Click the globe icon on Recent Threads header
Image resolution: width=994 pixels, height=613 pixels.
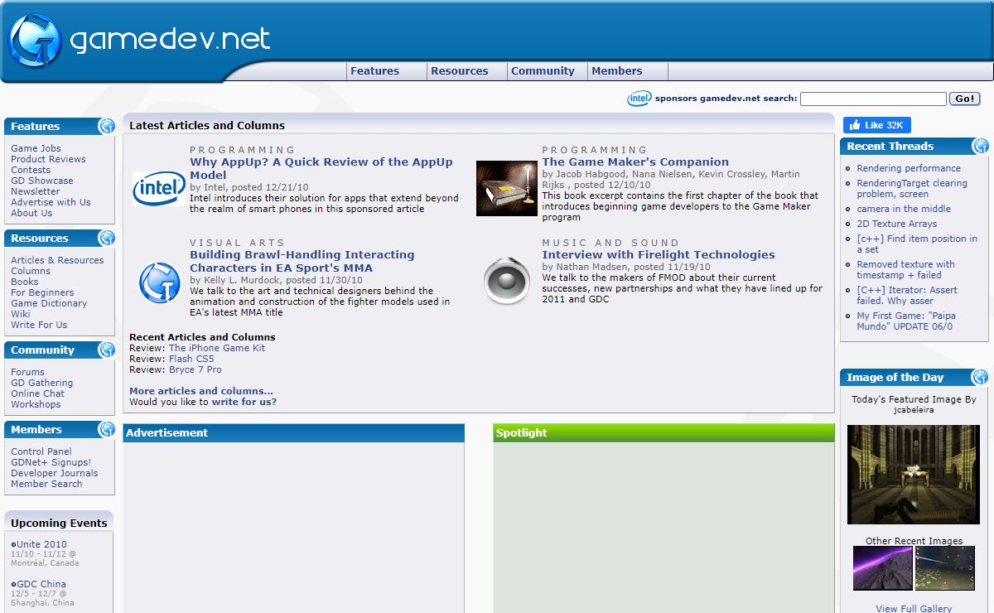pos(981,146)
